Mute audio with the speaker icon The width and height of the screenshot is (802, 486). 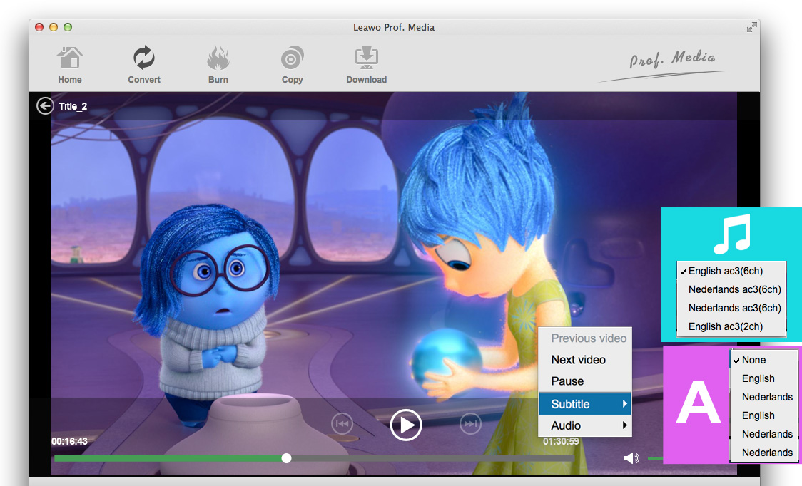(631, 458)
